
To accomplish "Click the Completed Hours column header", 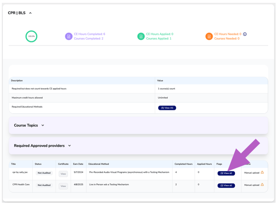I will click(x=183, y=164).
